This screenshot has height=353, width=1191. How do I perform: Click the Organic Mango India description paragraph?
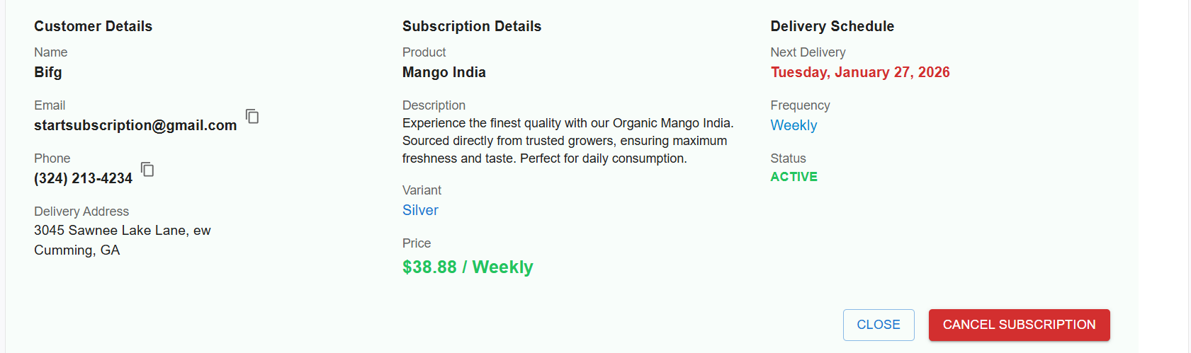point(567,141)
